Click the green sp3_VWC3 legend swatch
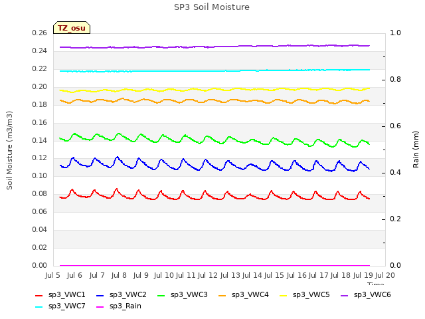Image resolution: width=425 pixels, height=319 pixels. (161, 295)
